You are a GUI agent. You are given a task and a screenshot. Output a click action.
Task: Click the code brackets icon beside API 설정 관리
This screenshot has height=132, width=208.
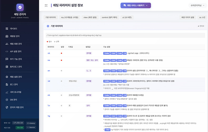tap(7, 51)
